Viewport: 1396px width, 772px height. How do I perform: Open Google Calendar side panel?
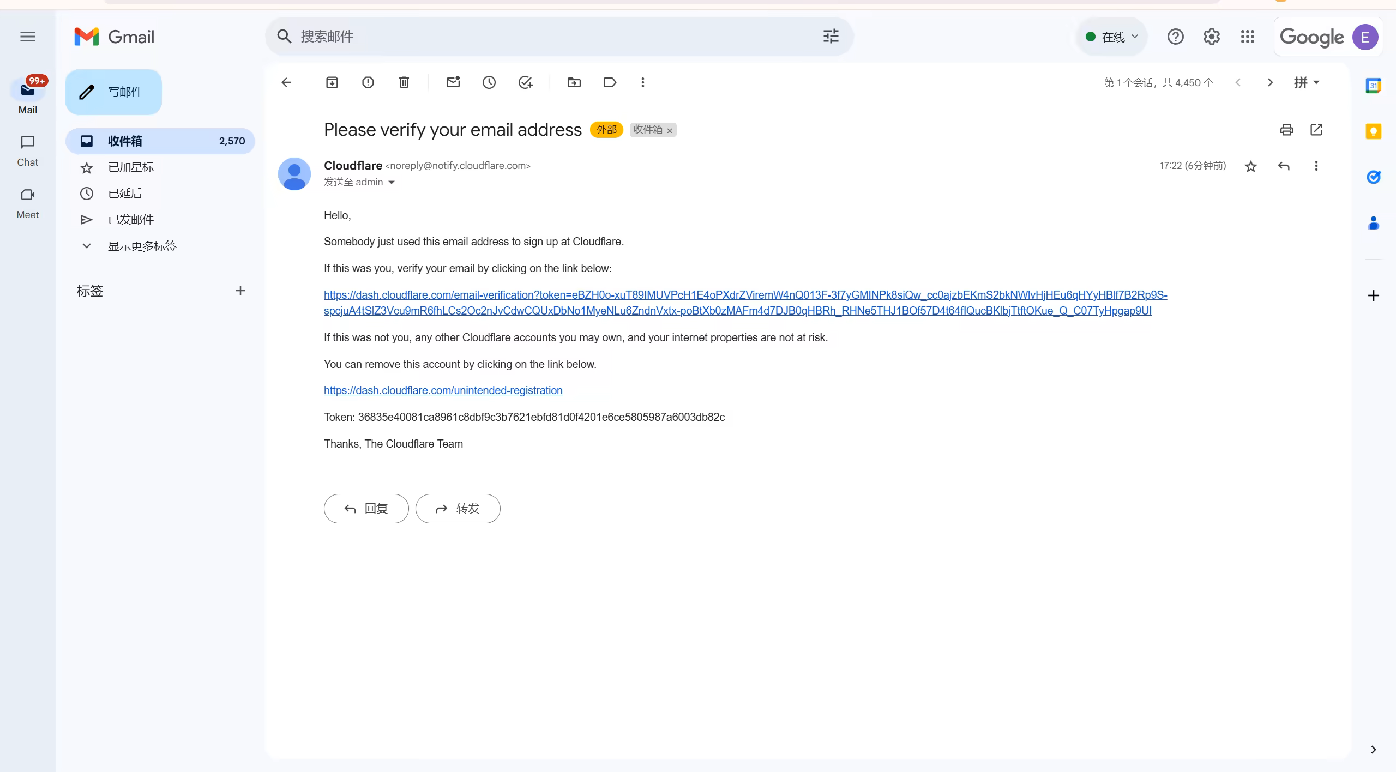click(x=1373, y=86)
